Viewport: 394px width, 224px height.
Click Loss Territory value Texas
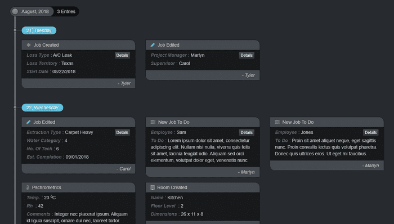pos(68,63)
